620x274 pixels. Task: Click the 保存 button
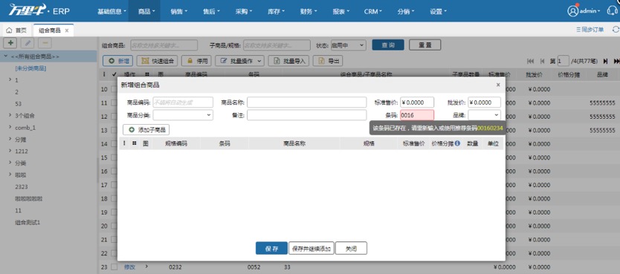click(271, 248)
